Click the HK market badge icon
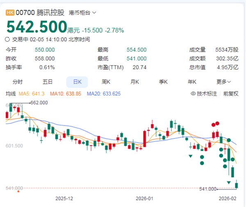The width and height of the screenshot is (246, 207). coord(10,13)
